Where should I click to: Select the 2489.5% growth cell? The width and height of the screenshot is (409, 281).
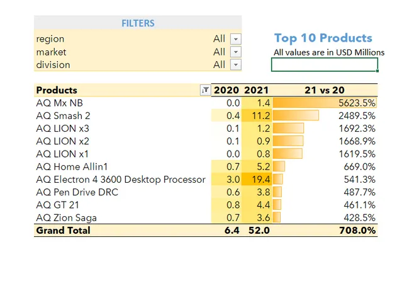[x=325, y=116]
